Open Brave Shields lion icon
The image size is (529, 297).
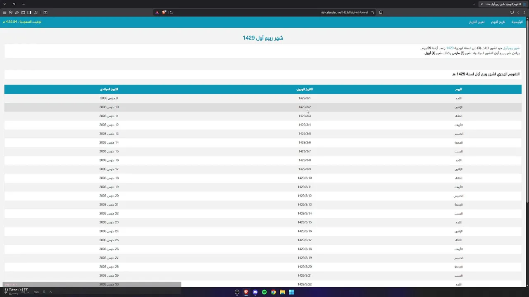click(164, 12)
